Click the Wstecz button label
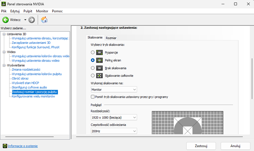The height and width of the screenshot is (151, 254). click(15, 20)
